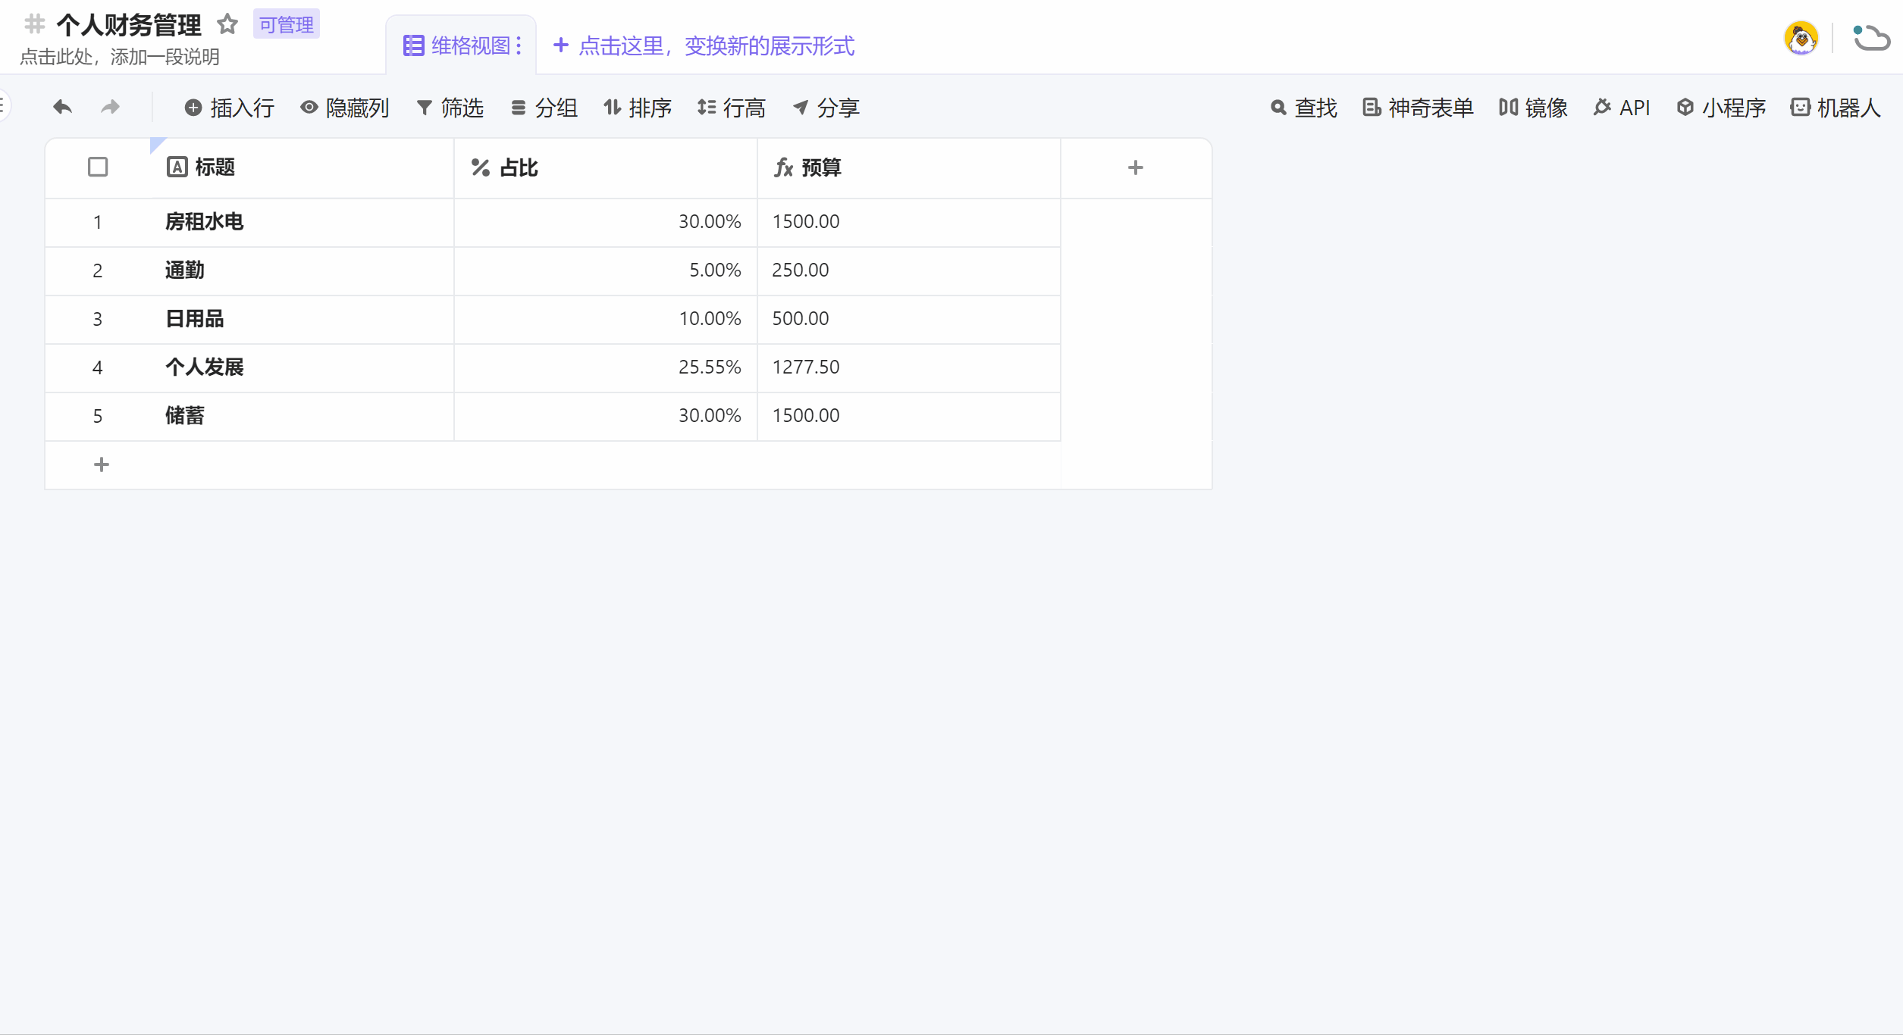Screen dimensions: 1903x1035
Task: Star the 个人财务管理 datasheet
Action: (x=227, y=24)
